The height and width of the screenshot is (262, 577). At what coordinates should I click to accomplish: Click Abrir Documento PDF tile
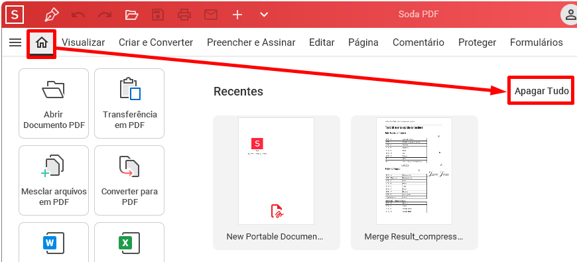click(x=54, y=103)
